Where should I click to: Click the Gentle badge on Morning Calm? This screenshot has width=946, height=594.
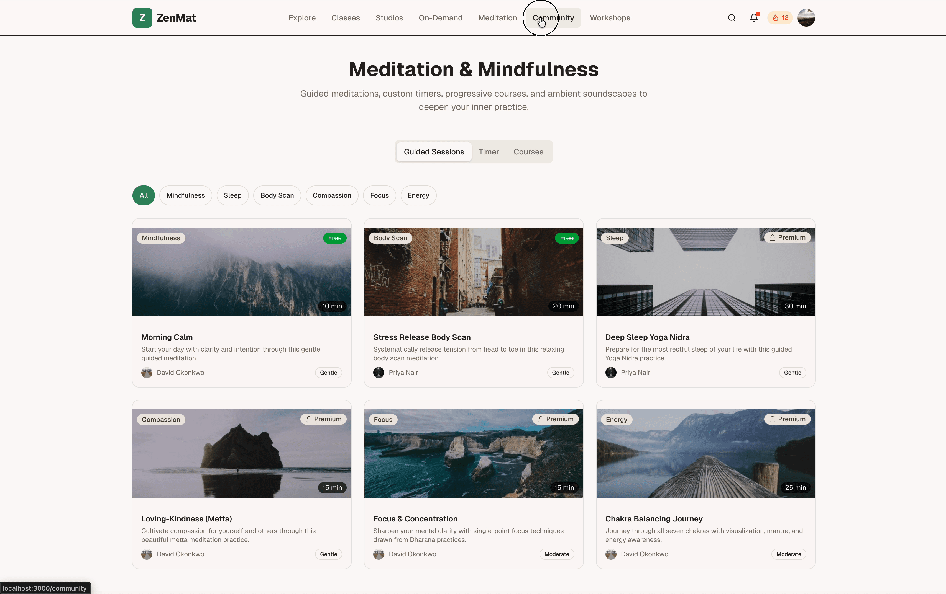click(x=328, y=372)
